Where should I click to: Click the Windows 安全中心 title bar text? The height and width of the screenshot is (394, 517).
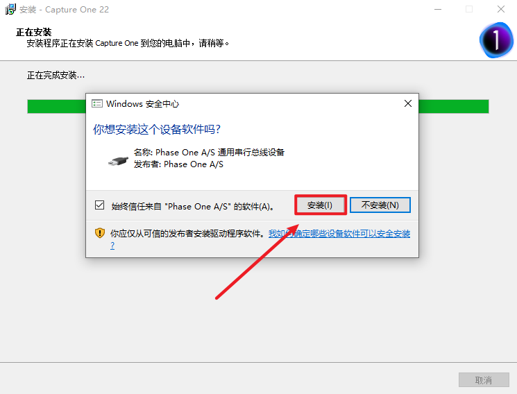point(142,103)
